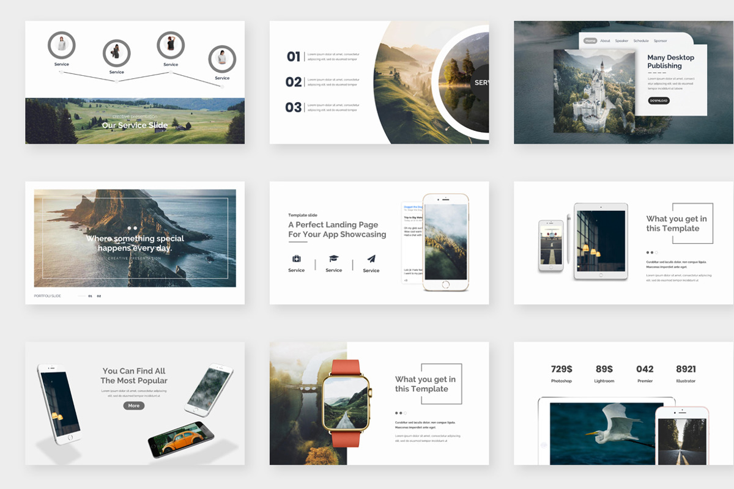Screen dimensions: 734x489
Task: Click the slide dots under the tablet slide's heading
Action: pyautogui.click(x=652, y=252)
